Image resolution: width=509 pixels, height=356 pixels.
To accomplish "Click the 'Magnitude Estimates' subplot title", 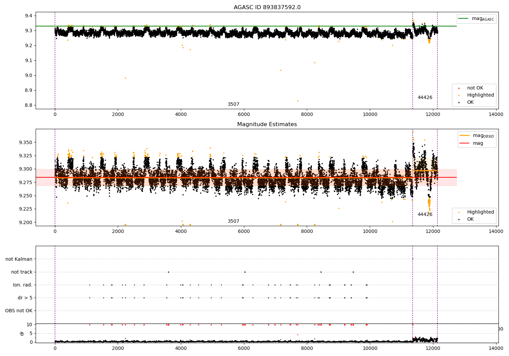I will click(x=267, y=124).
